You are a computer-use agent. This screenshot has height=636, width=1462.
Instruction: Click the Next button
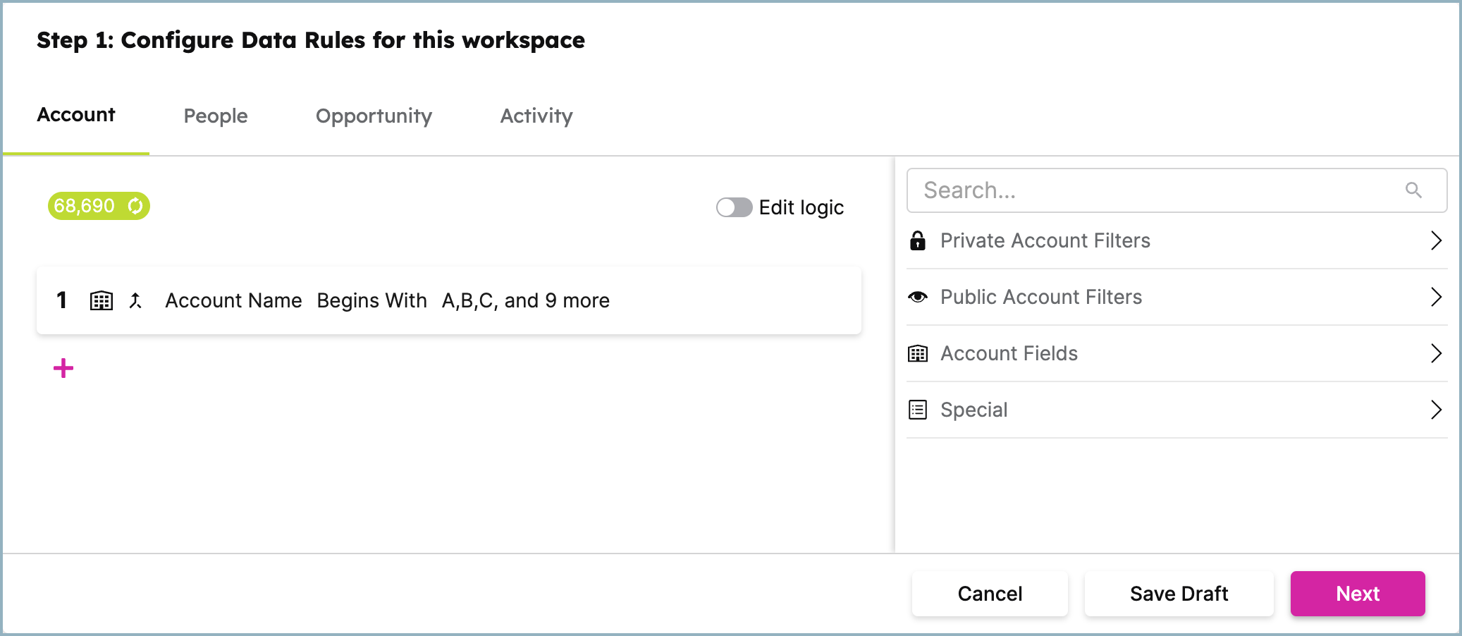click(1357, 593)
